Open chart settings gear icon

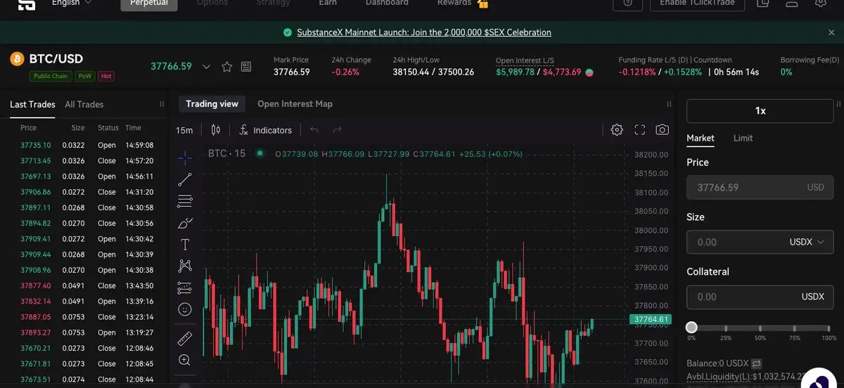click(x=617, y=130)
